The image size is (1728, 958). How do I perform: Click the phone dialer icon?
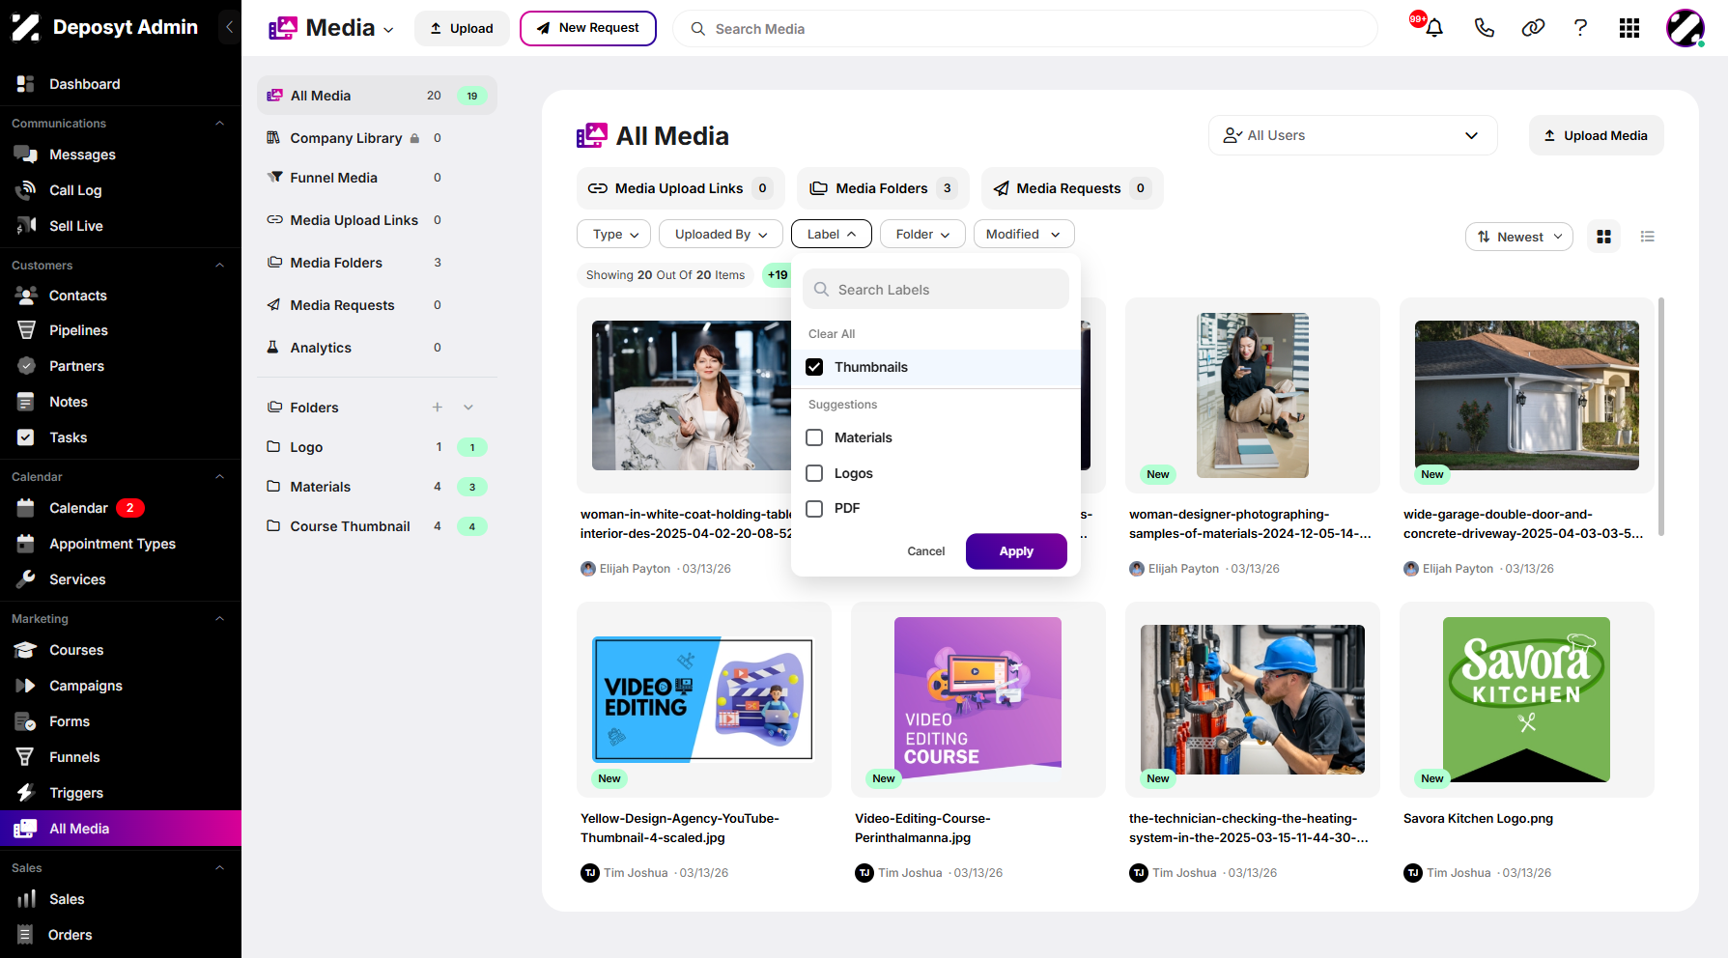coord(1484,28)
